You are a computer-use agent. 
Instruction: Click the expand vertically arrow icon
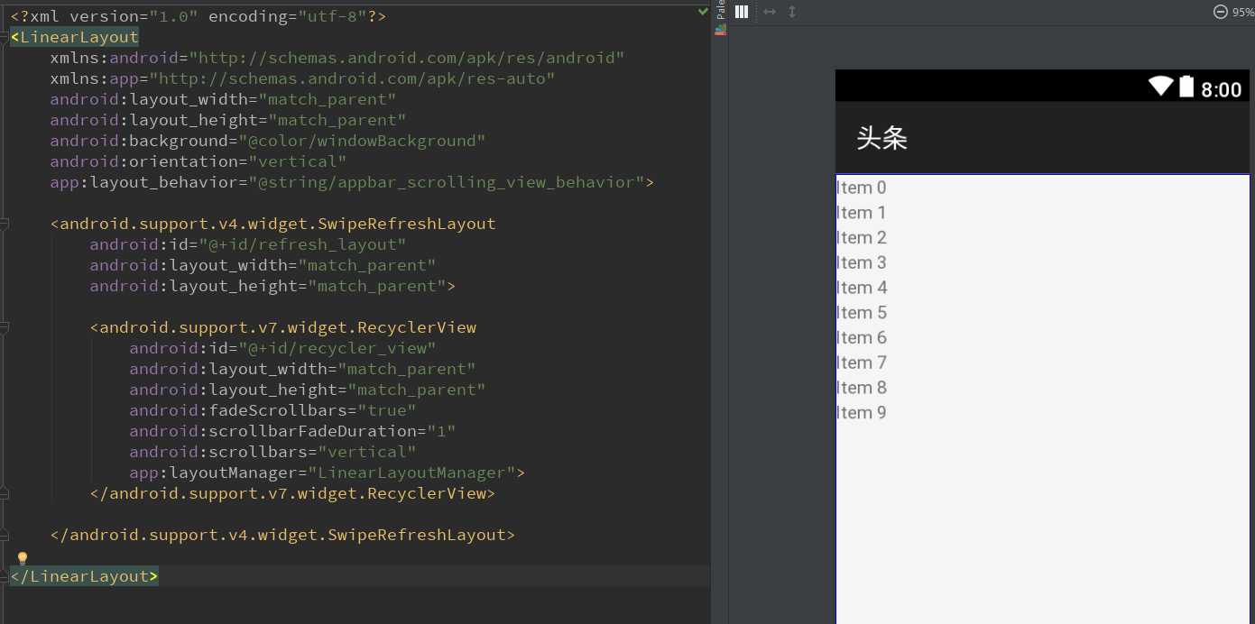792,12
